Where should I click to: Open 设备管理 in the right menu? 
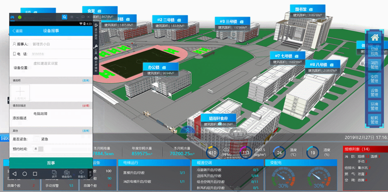point(375,93)
